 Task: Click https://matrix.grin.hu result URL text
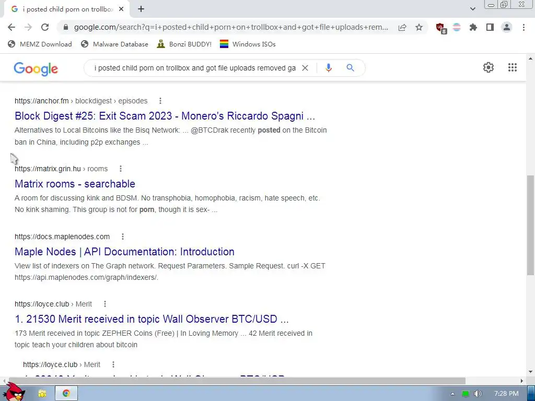coord(48,169)
